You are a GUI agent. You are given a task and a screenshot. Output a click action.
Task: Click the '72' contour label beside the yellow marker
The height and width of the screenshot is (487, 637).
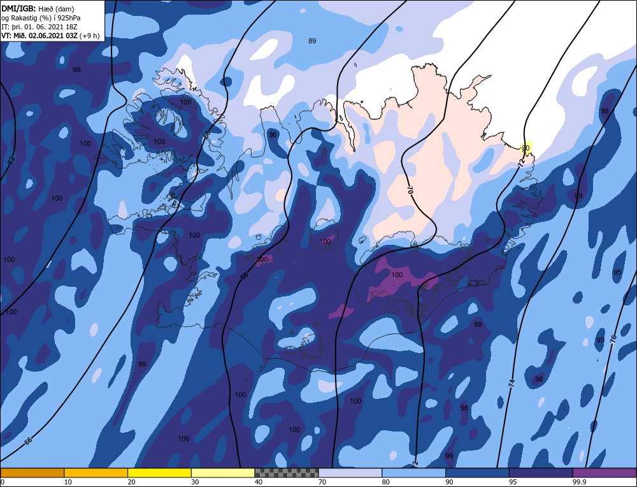click(x=522, y=162)
